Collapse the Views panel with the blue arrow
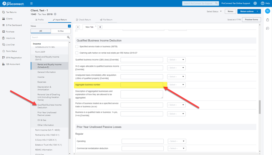Viewport: 272px width, 155px height. point(69,26)
